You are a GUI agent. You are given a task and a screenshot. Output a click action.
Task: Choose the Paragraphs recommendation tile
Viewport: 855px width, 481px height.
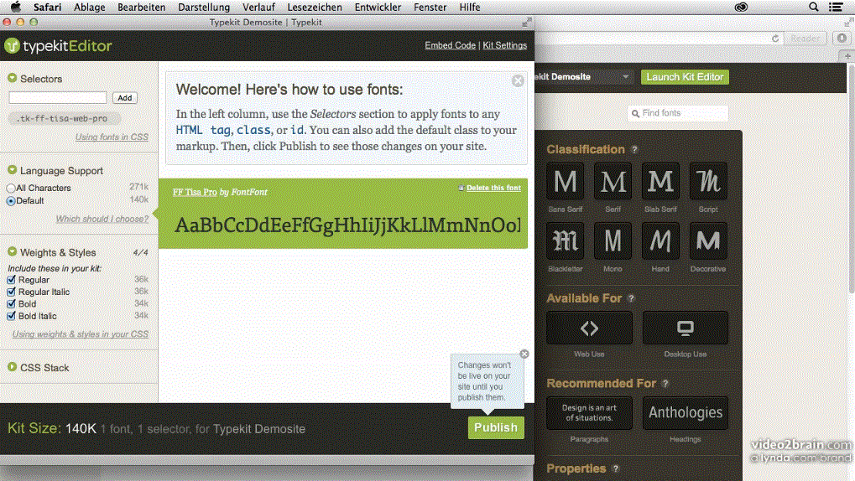coord(590,413)
